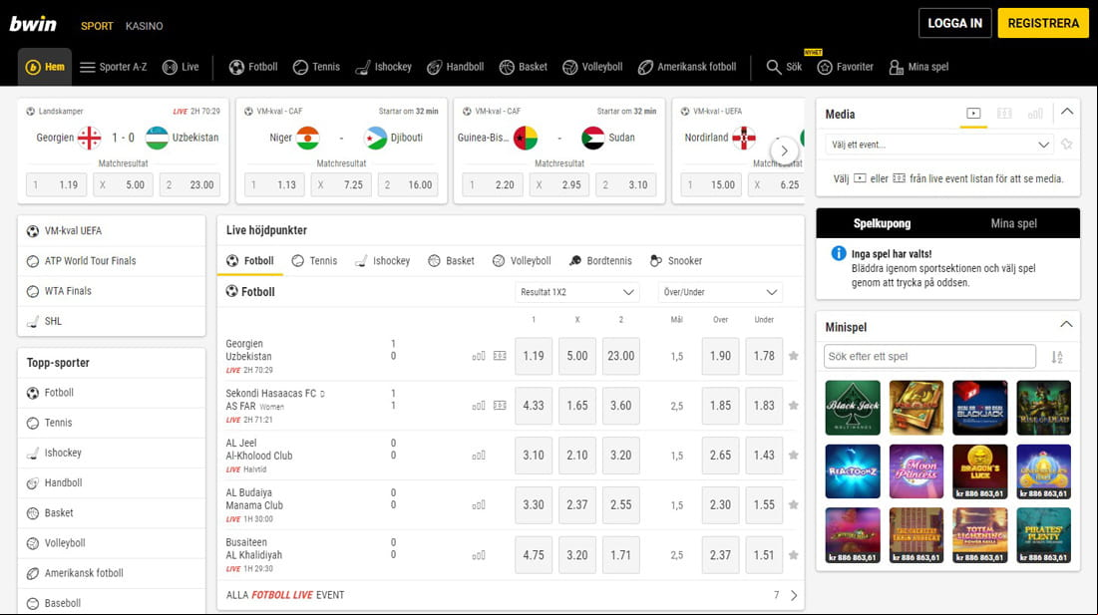
Task: Select scoreboard icon in Media panel header
Action: tap(1004, 114)
